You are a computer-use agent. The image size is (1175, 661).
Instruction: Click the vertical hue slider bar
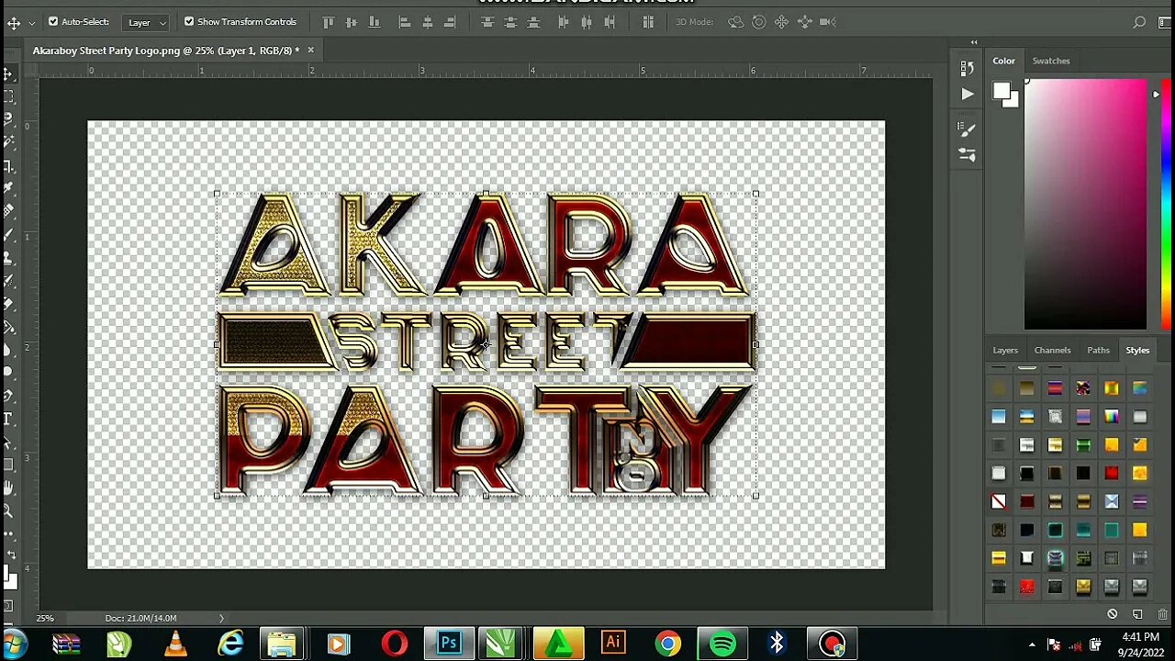1166,204
